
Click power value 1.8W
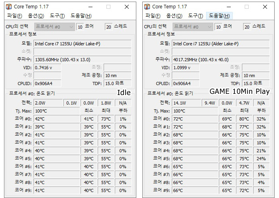(x=106, y=103)
